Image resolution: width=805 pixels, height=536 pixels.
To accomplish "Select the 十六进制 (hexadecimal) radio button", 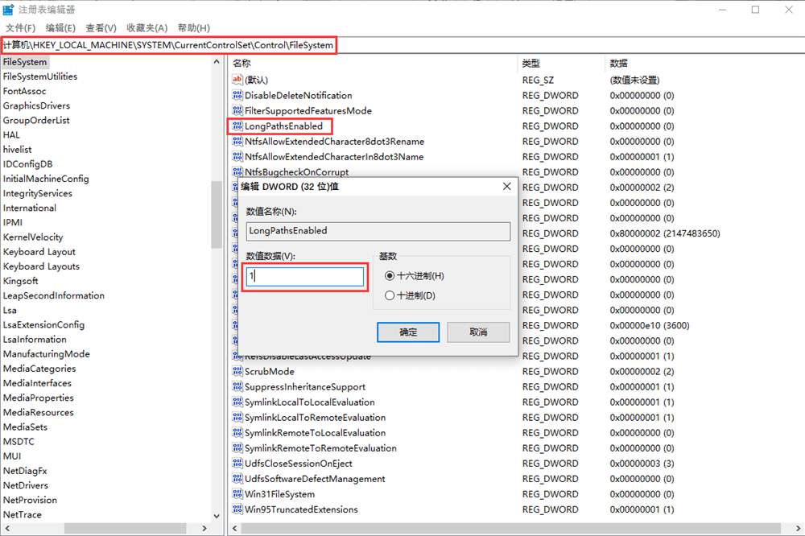I will tap(390, 276).
